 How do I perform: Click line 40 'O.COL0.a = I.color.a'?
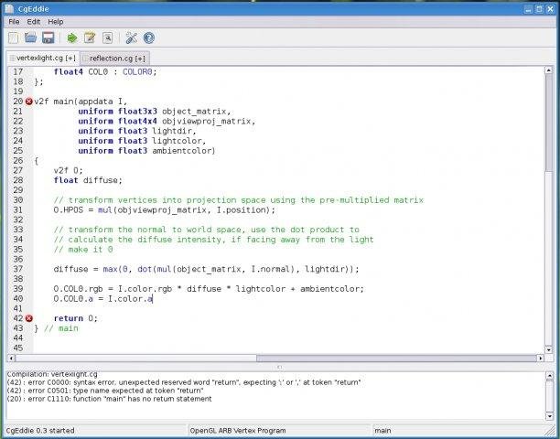103,299
